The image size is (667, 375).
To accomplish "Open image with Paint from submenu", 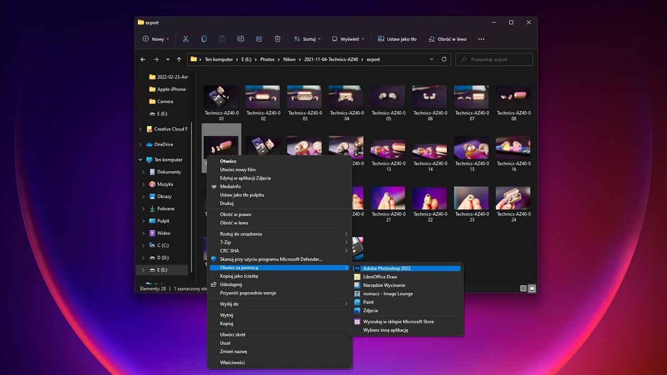I will pos(407,302).
